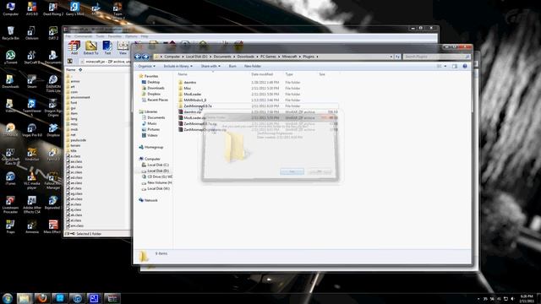Open the File menu in WinRAR
Screen dimensions: 541x304
click(x=68, y=36)
